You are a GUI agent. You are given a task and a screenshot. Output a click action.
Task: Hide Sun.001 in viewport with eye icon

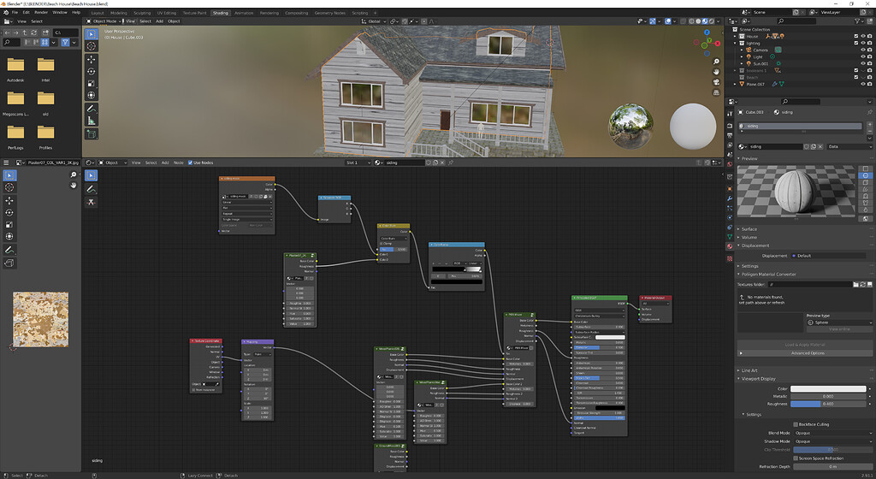tap(862, 63)
